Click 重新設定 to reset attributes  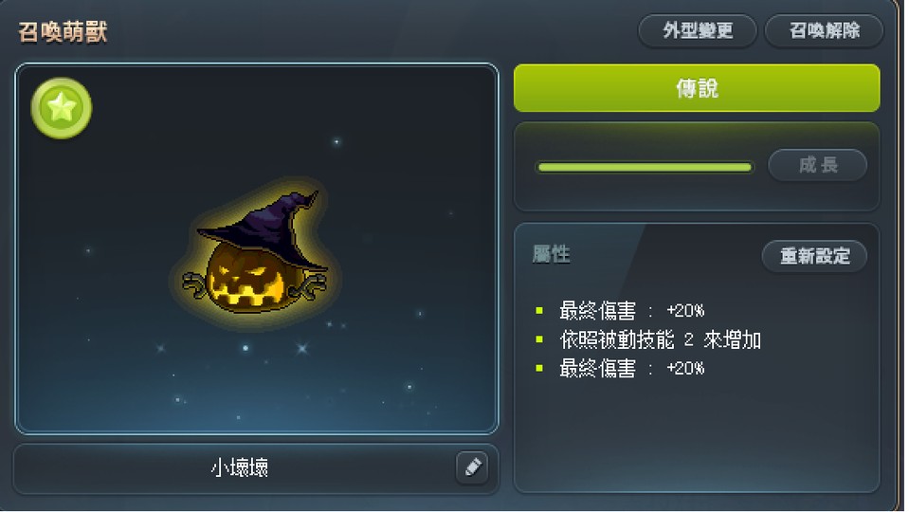tap(814, 256)
